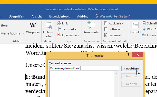
Task: Click the lightbulb icon next to search
Action: [x=97, y=16]
